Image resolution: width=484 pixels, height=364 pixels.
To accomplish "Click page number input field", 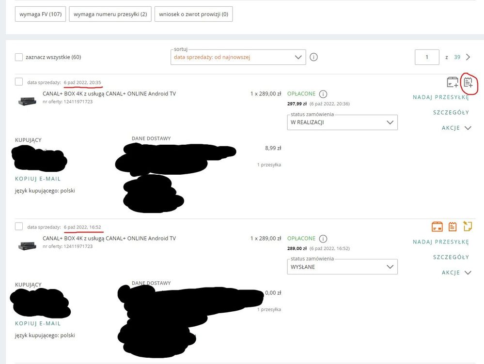I will tap(427, 57).
